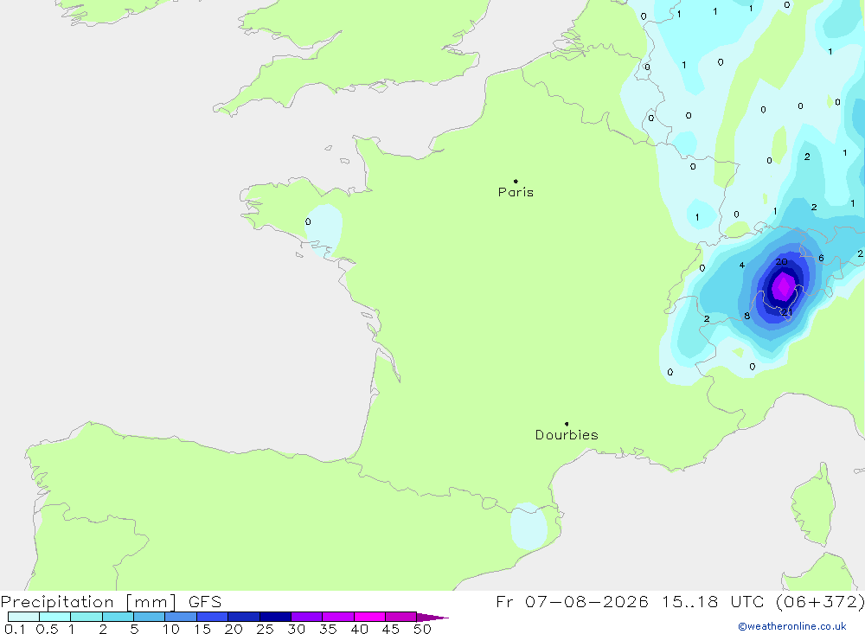Viewport: 865px width, 634px height.
Task: Pick the 25–30 mm purple legend swatch
Action: pyautogui.click(x=275, y=617)
